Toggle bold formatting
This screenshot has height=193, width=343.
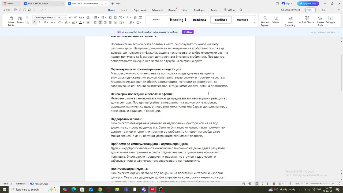[34, 23]
